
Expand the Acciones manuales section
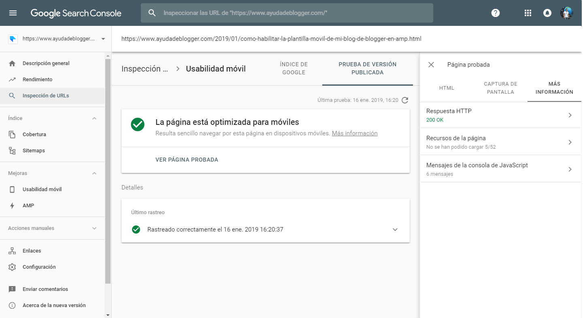tap(94, 228)
